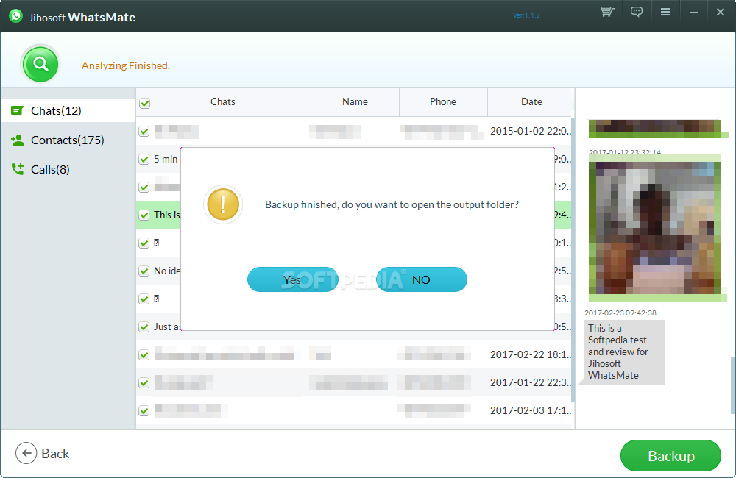The width and height of the screenshot is (736, 478).
Task: Click the date 2017-01-22 22:3..
Action: tap(531, 383)
